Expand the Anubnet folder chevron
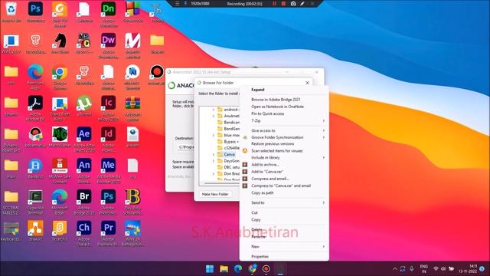Image resolution: width=490 pixels, height=276 pixels. click(214, 116)
